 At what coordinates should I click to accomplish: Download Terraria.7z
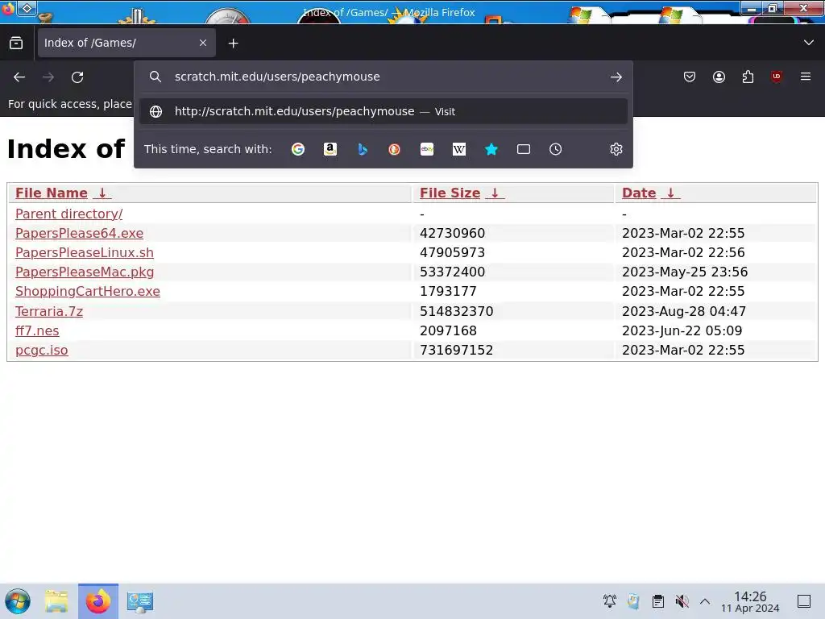[49, 312]
